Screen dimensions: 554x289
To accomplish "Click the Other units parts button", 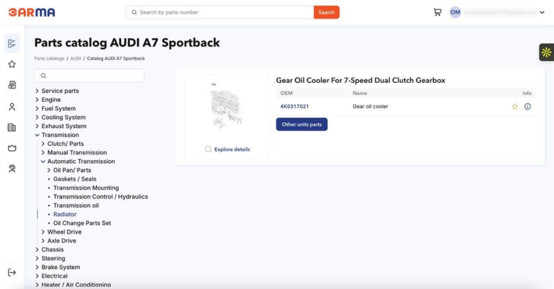I will click(x=301, y=124).
